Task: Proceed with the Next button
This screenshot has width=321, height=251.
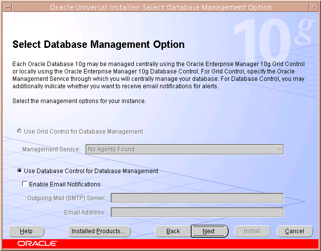Action: click(x=209, y=231)
